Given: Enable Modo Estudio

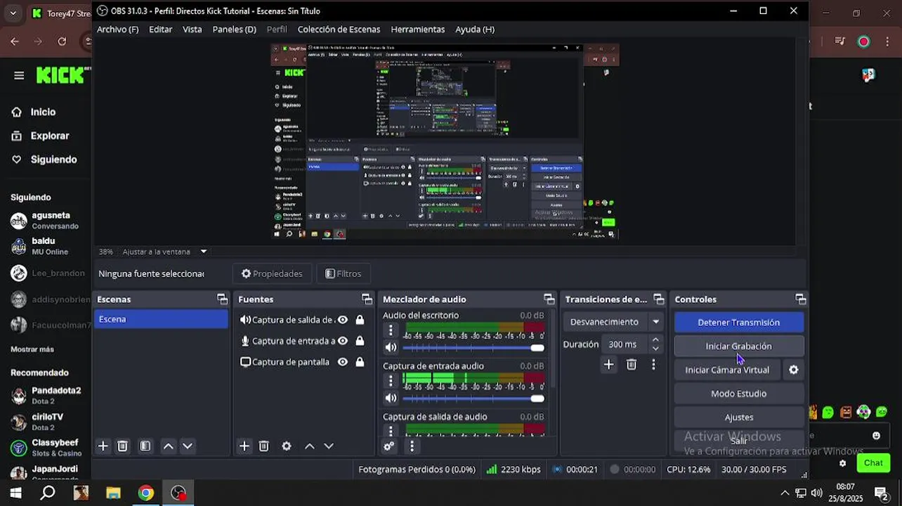Looking at the screenshot, I should click(x=738, y=394).
